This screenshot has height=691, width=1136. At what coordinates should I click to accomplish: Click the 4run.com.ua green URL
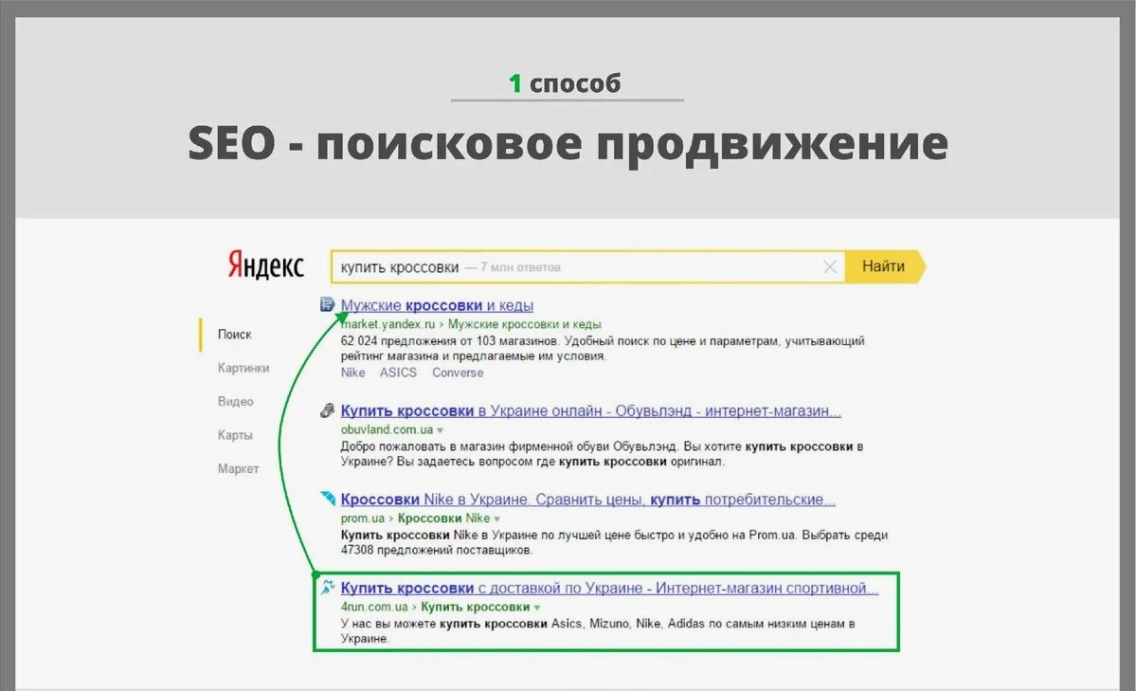tap(374, 607)
